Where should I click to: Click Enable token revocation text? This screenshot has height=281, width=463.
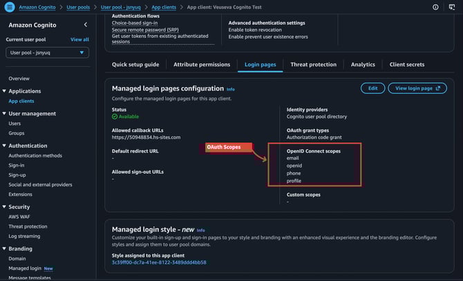[x=255, y=30]
